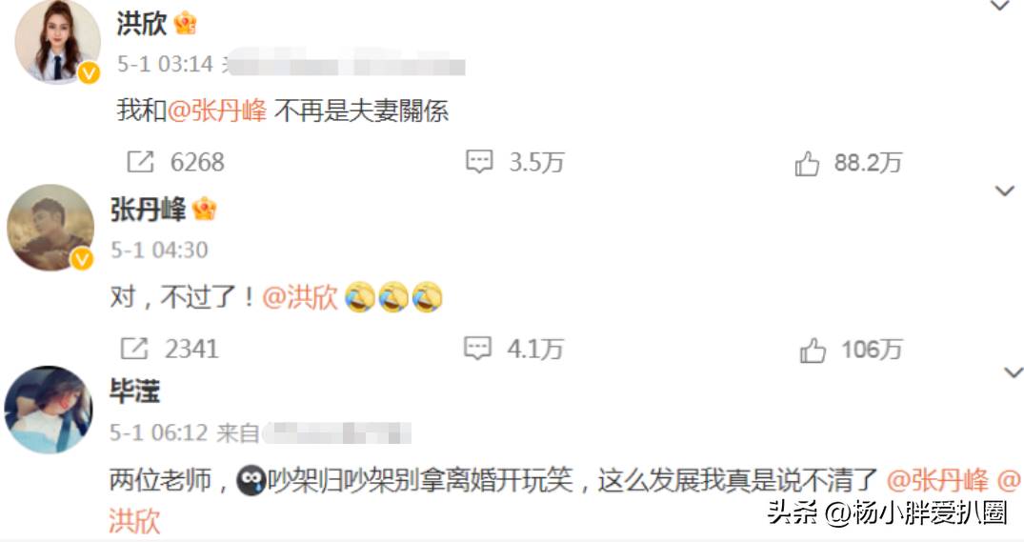Open the @洪欣 mention in 张丹峰's reply
Screen dimensions: 1024x542
[x=300, y=297]
